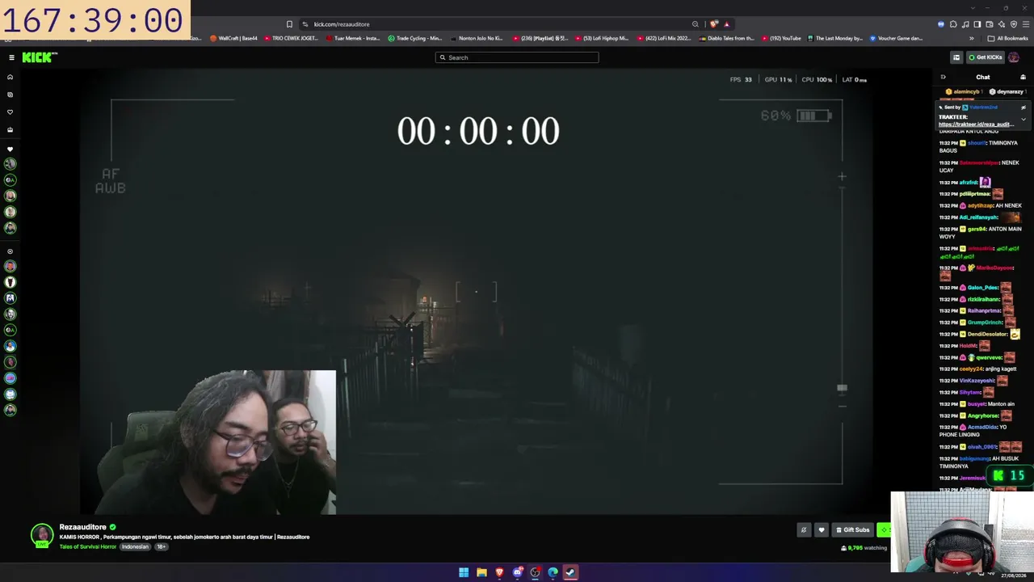Expand the pinned Trakteer message
1034x582 pixels.
pyautogui.click(x=1023, y=120)
